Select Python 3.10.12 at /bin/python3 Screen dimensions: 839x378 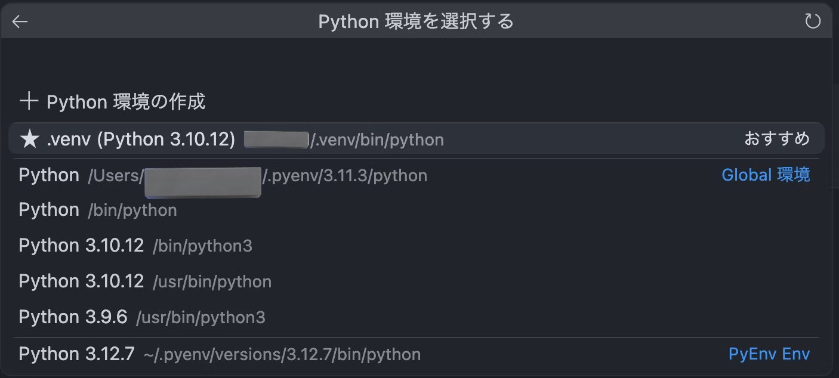pos(417,246)
